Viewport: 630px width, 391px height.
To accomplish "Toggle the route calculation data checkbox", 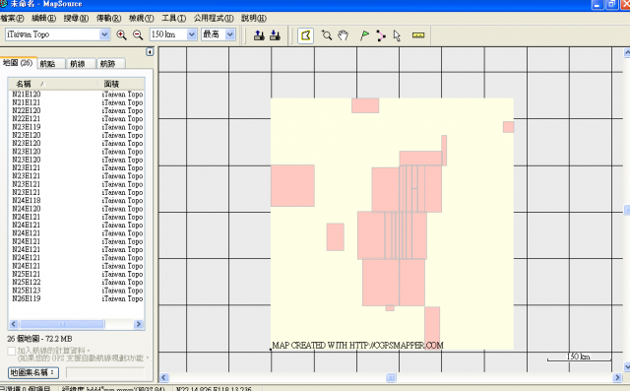I will 12,351.
